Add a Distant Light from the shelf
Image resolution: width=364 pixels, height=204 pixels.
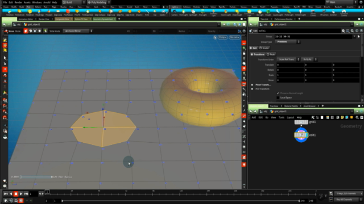237,12
